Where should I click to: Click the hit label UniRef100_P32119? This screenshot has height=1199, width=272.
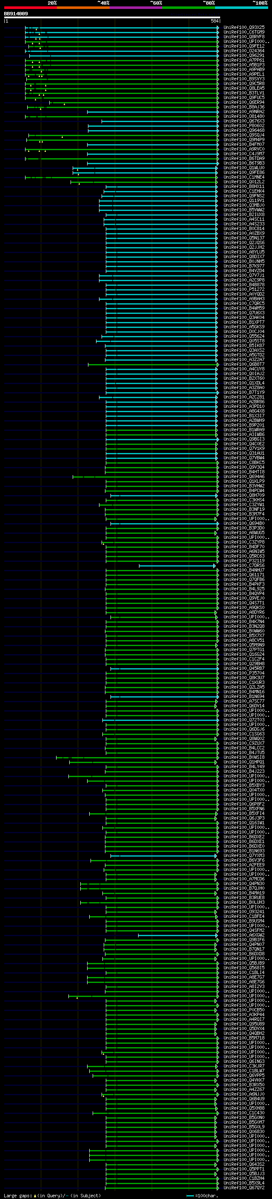tap(244, 561)
